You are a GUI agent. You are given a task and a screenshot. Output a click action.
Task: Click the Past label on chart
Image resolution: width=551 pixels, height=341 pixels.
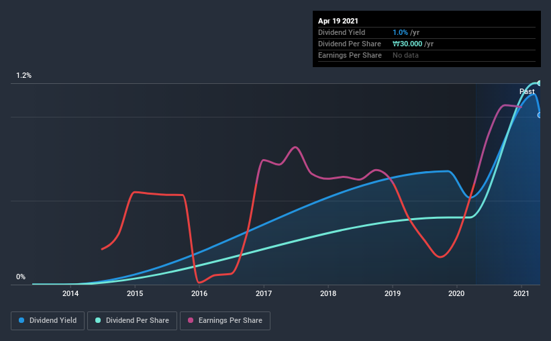[527, 91]
